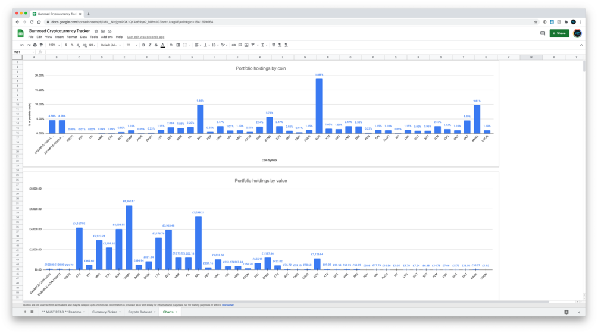The image size is (598, 333).
Task: Go to Google Sheets home
Action: pos(21,33)
